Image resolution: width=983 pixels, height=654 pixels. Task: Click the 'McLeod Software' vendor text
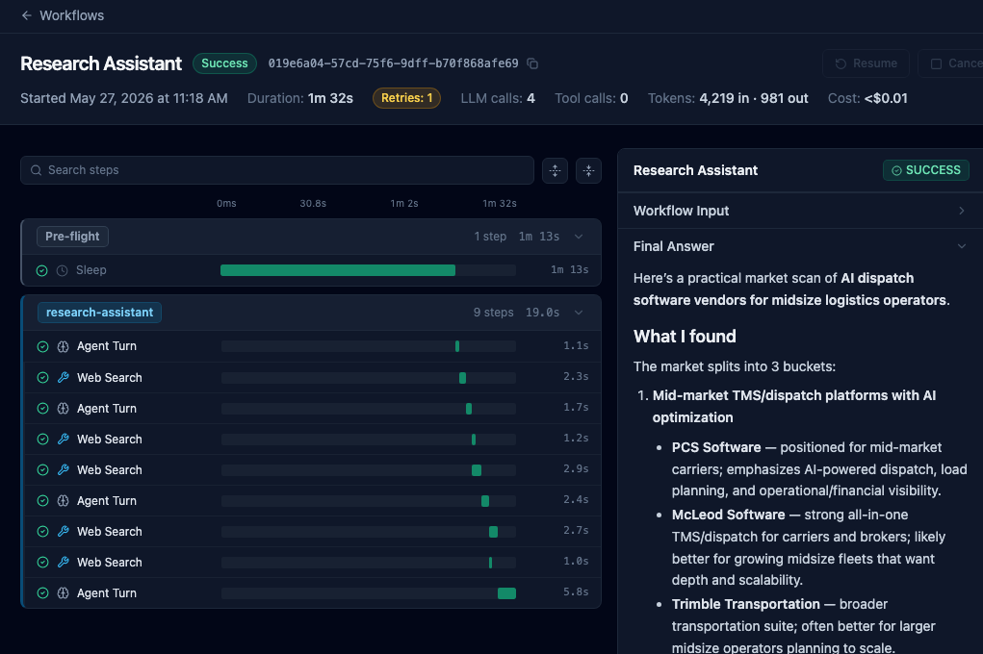pos(728,515)
